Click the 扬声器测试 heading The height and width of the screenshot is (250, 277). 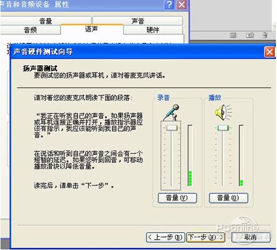[40, 69]
